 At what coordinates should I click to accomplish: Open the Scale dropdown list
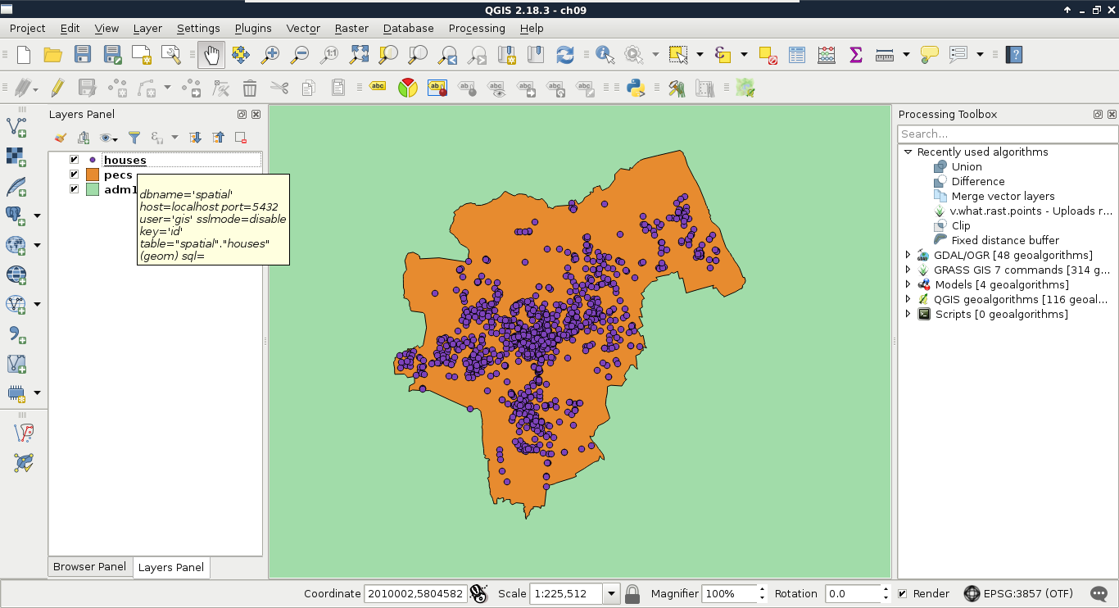pyautogui.click(x=611, y=593)
